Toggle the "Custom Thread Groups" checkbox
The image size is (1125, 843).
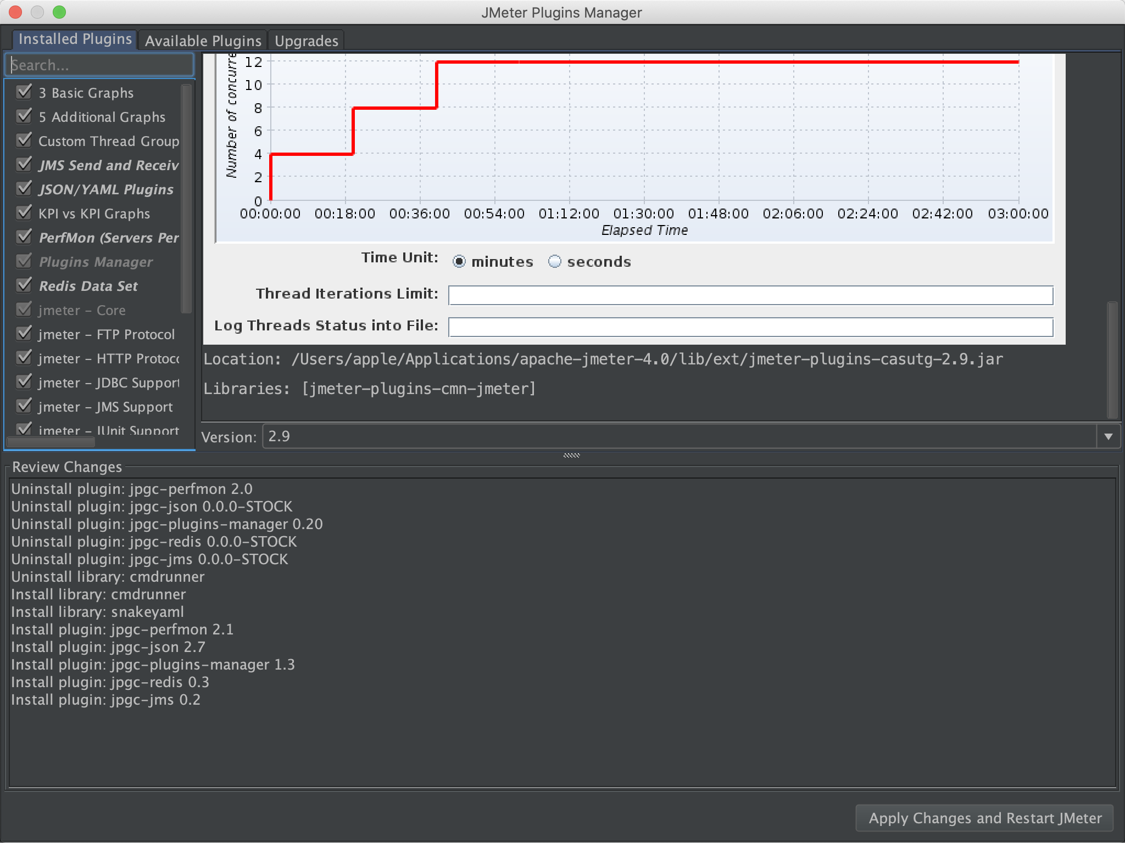tap(24, 140)
